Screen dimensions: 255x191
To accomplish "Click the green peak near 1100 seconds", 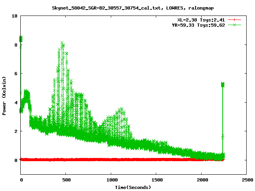I will [x=121, y=109].
